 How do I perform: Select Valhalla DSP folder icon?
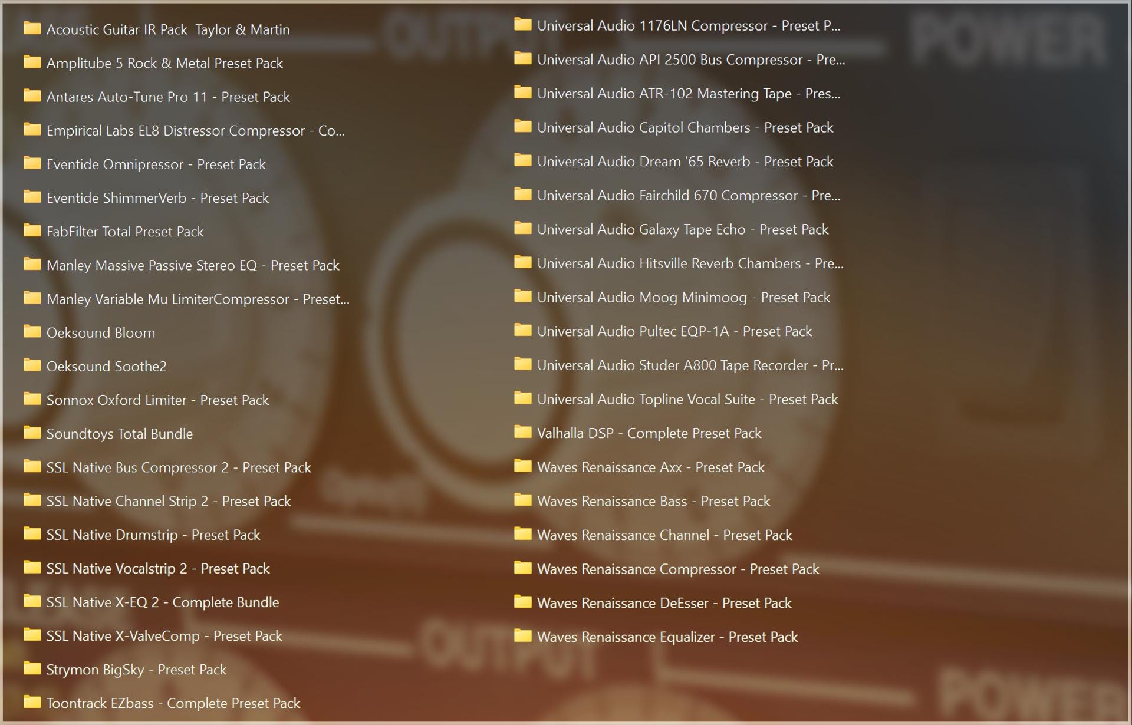tap(522, 431)
